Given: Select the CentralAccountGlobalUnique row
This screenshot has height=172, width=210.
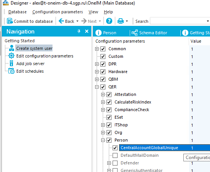Looking at the screenshot, I should pos(164,148).
